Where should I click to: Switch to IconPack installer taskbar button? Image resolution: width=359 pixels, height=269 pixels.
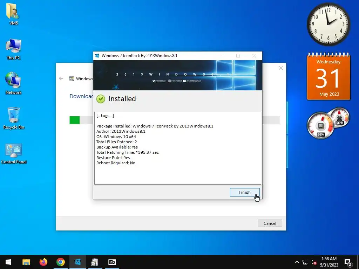tap(77, 262)
